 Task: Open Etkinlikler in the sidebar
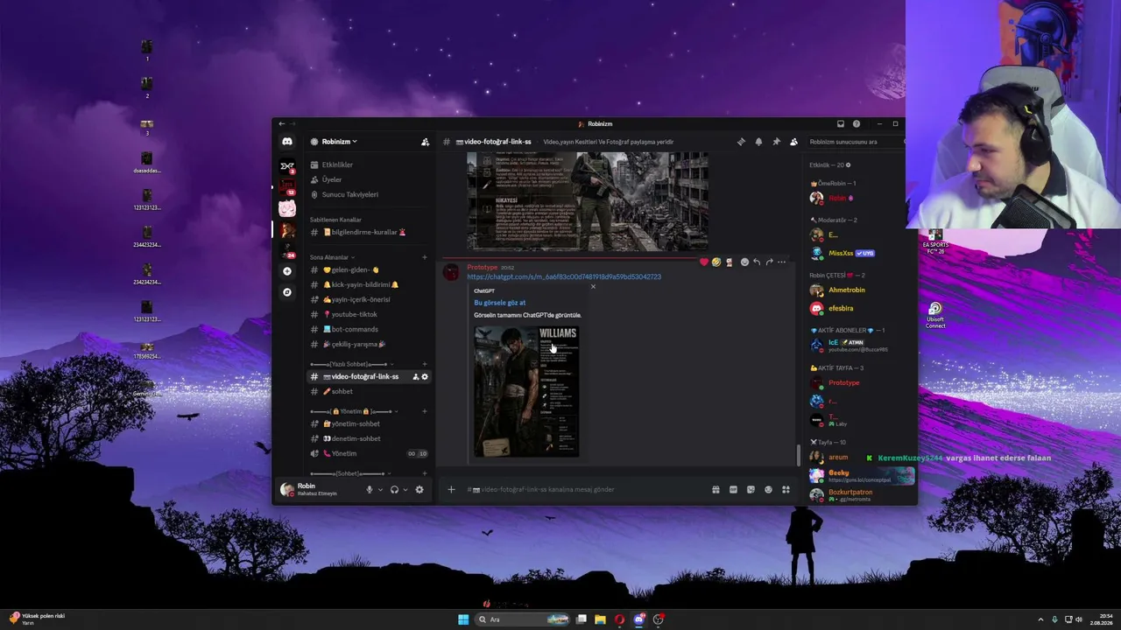pos(369,164)
